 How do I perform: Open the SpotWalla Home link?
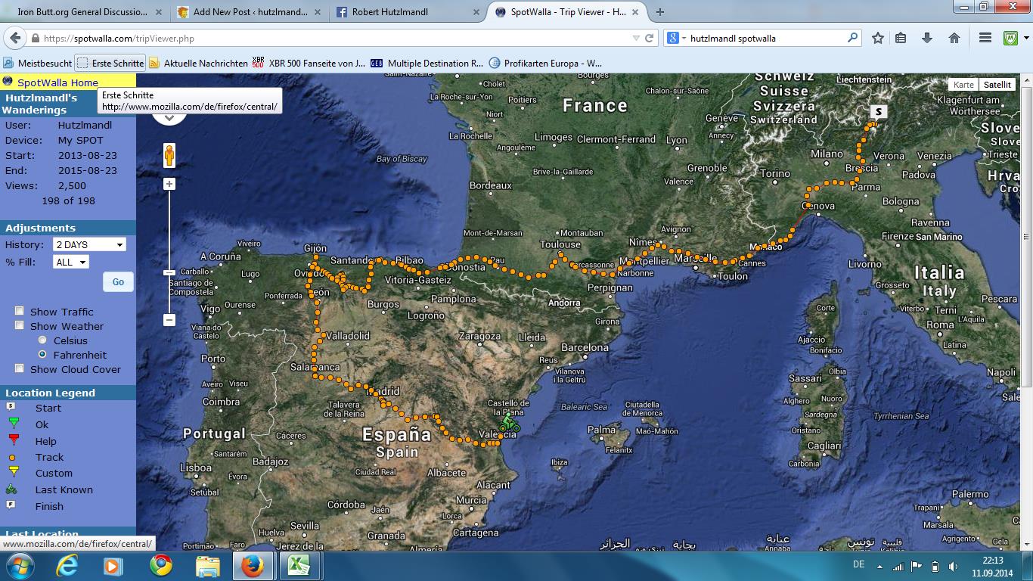pos(57,82)
